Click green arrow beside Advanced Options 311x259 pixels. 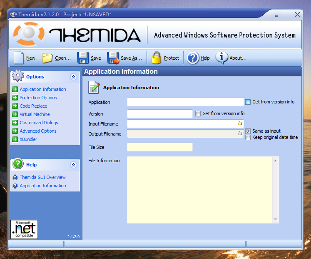pyautogui.click(x=15, y=131)
